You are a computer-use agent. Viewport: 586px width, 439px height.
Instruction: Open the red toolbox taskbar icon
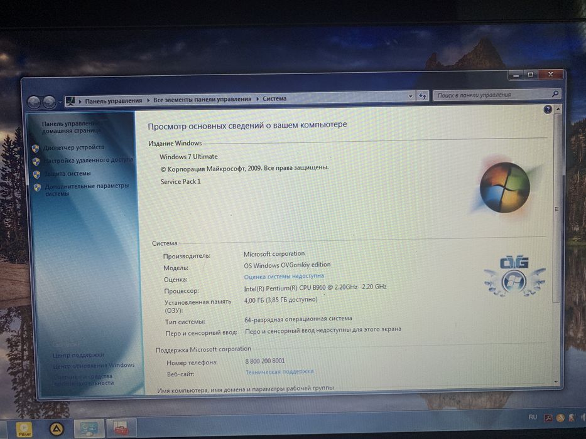click(121, 428)
